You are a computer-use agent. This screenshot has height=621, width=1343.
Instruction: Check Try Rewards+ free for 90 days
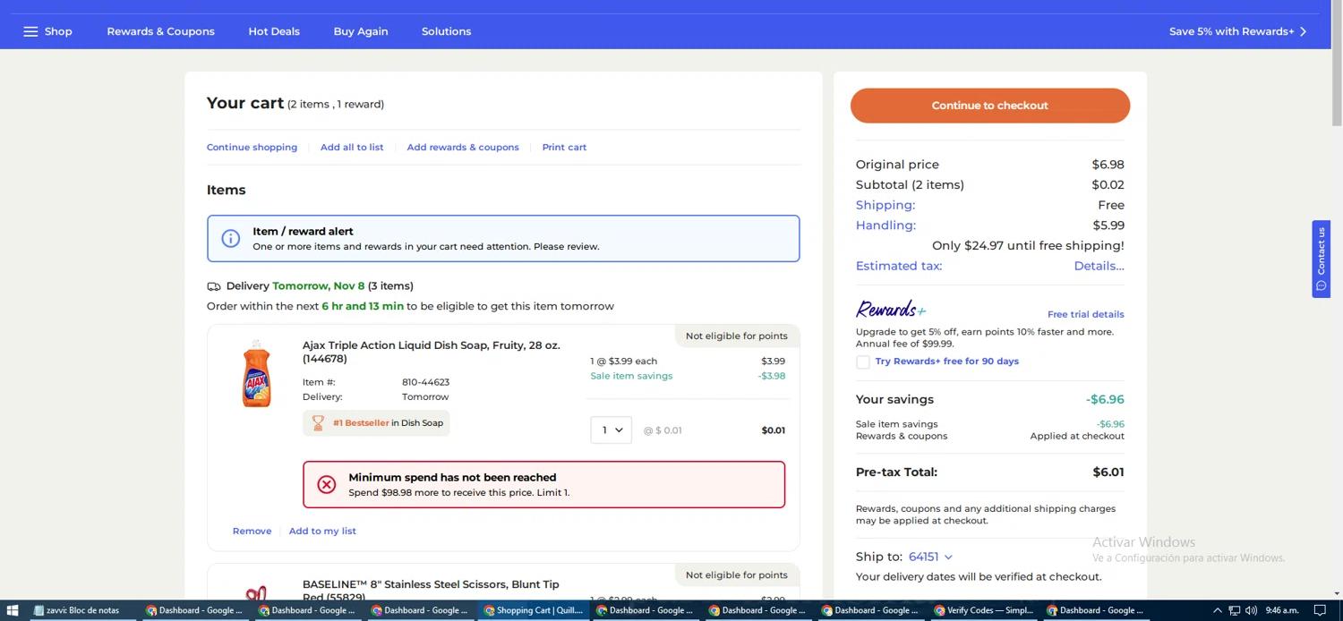(863, 362)
